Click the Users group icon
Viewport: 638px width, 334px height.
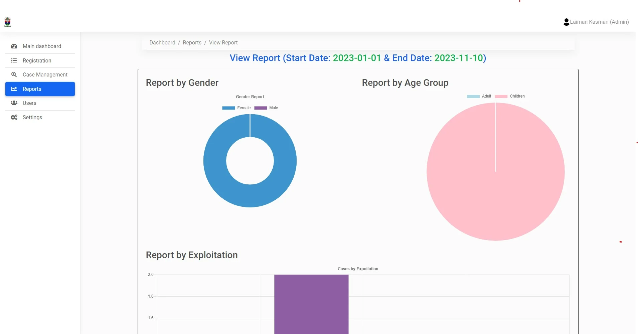tap(14, 103)
